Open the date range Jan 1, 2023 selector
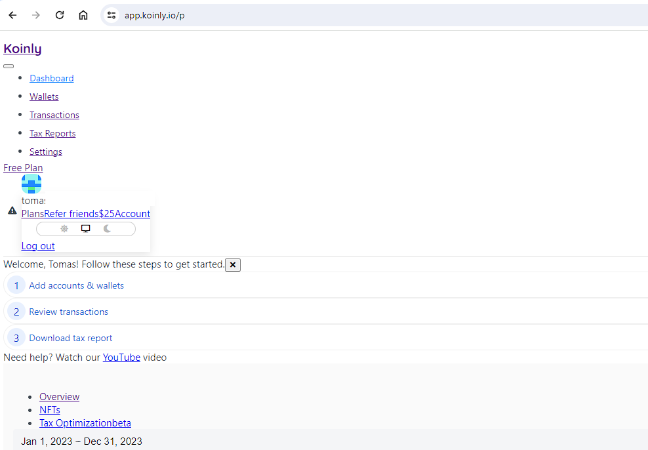This screenshot has width=648, height=450. pyautogui.click(x=81, y=441)
